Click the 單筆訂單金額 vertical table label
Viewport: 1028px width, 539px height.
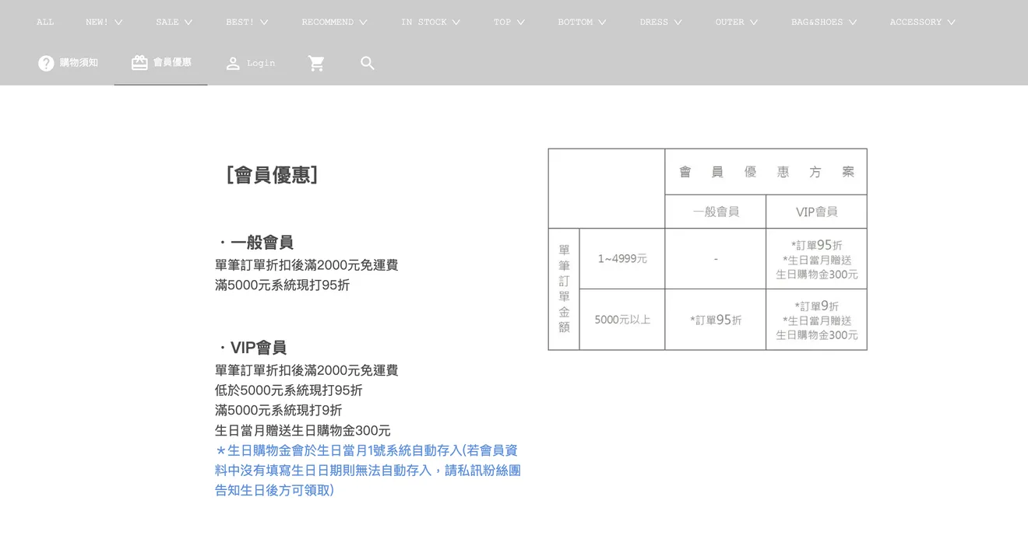click(x=564, y=289)
